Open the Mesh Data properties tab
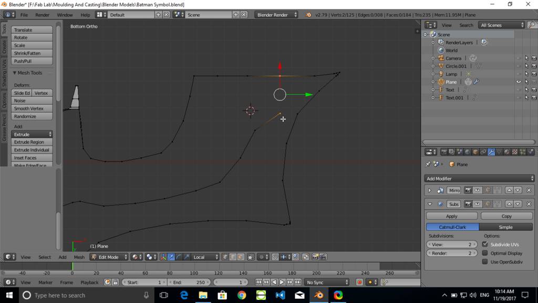The image size is (538, 303). point(499,152)
